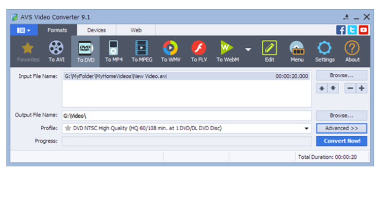The width and height of the screenshot is (381, 199).
Task: Remove selected file with minus button
Action: (350, 88)
